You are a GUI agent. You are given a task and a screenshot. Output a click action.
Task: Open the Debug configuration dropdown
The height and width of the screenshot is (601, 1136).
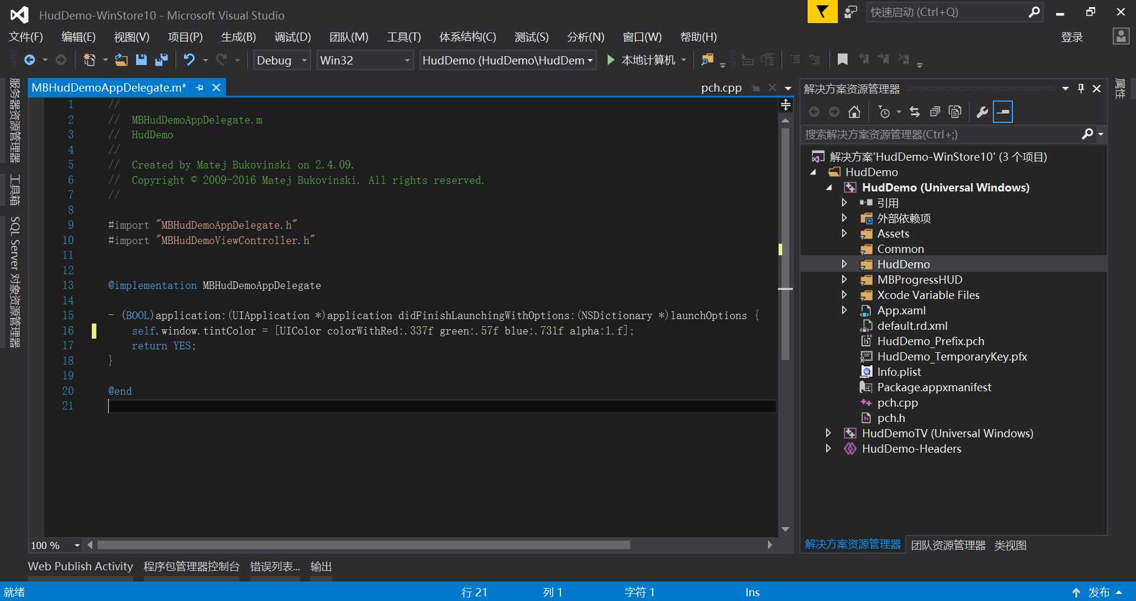click(282, 60)
